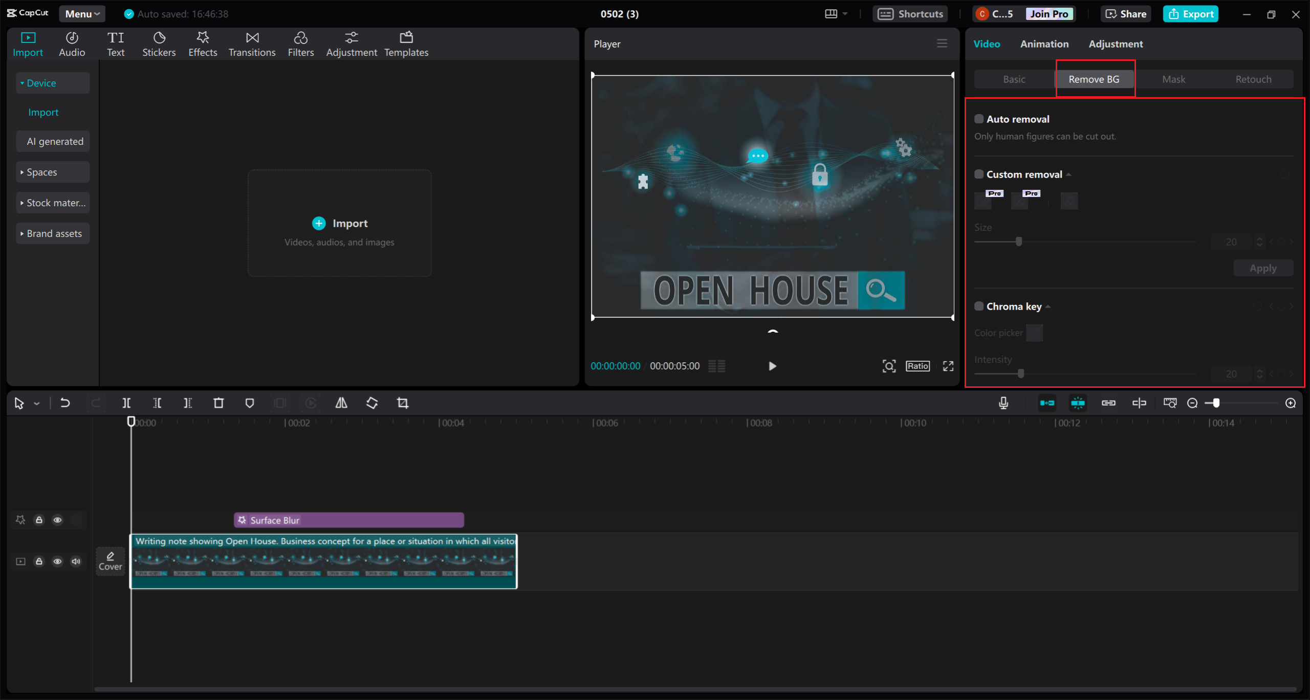Click the mirror flip icon in timeline toolbar
Screen dimensions: 1310x700
[x=341, y=403]
